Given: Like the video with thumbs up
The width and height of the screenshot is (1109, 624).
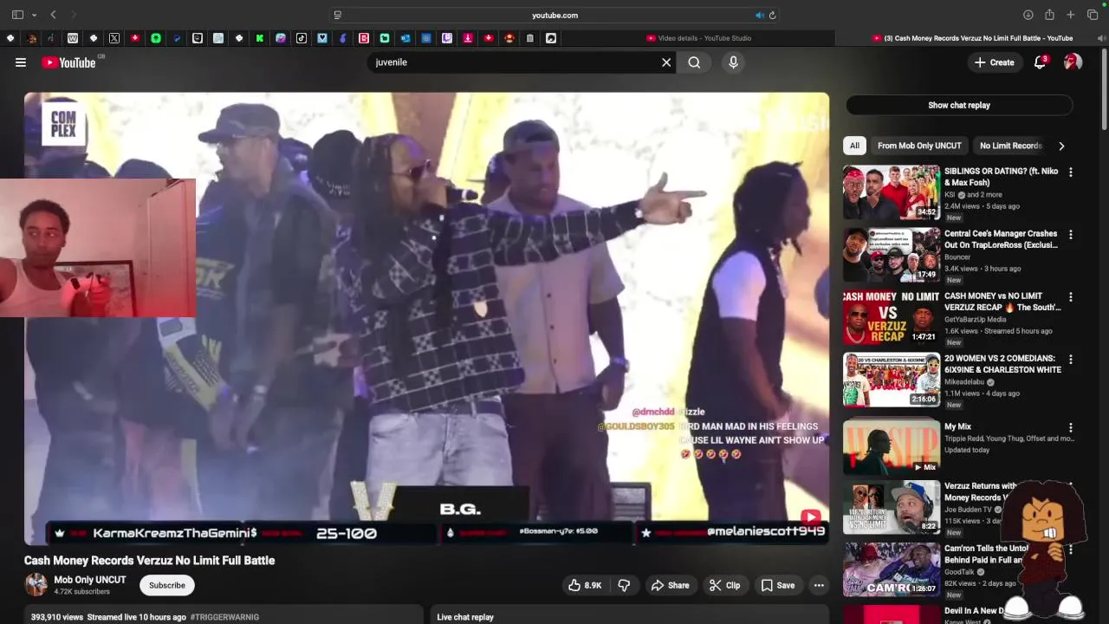Looking at the screenshot, I should [584, 585].
